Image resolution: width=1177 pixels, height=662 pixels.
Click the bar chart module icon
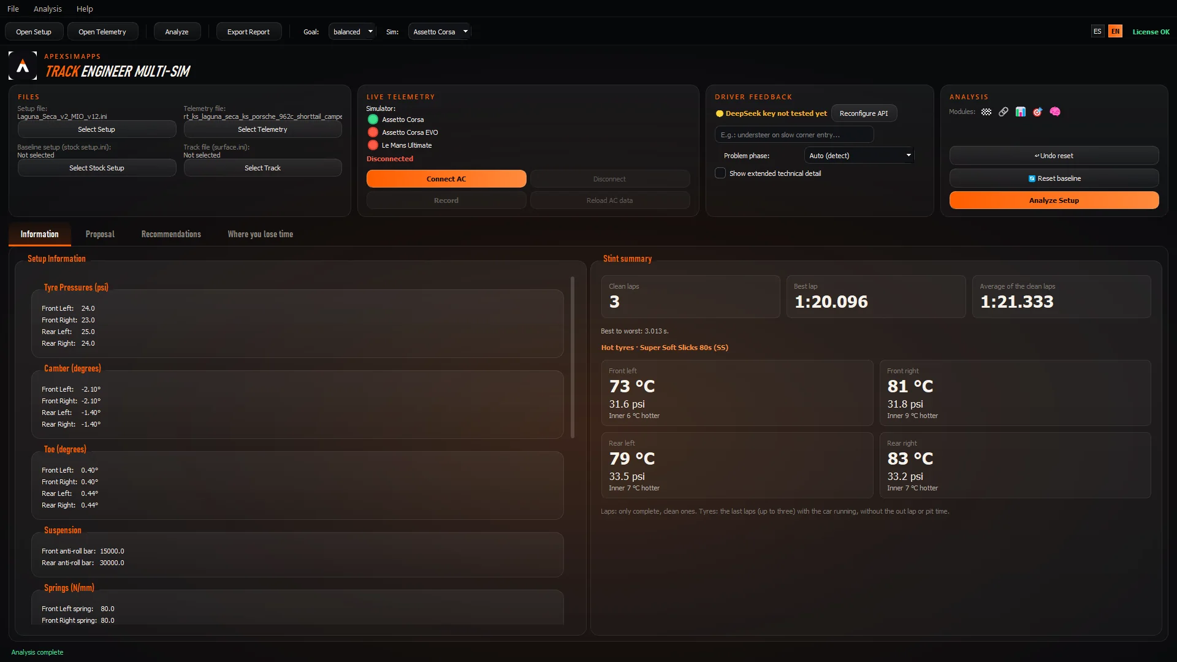click(1020, 112)
